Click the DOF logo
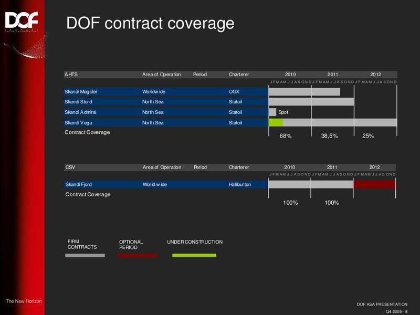The image size is (420, 315). click(22, 21)
